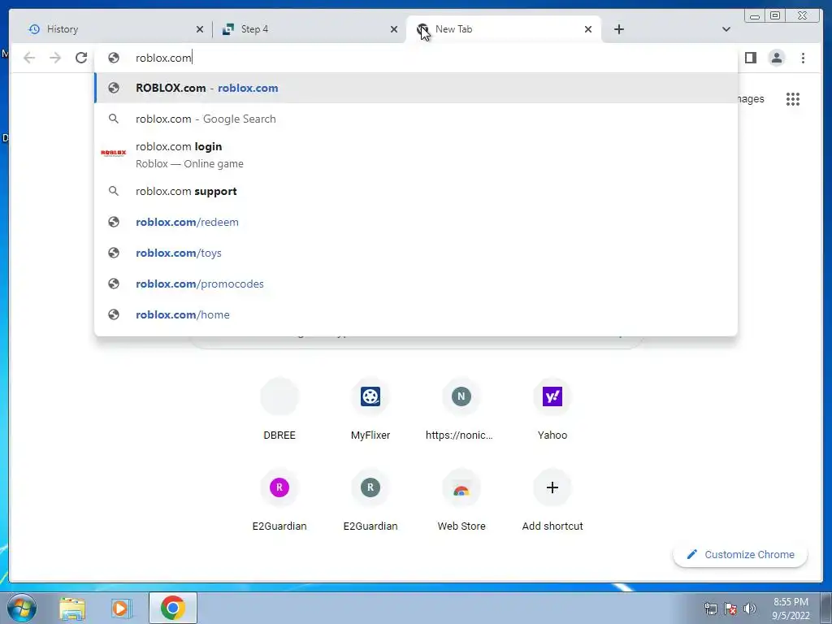Open the Google apps grid icon

point(793,99)
